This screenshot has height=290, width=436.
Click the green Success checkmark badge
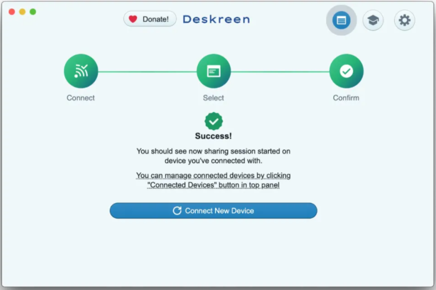[213, 121]
